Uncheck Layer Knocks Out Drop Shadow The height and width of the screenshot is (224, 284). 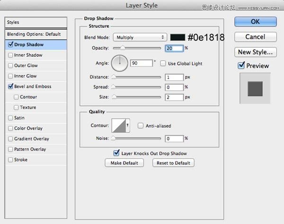(x=116, y=153)
